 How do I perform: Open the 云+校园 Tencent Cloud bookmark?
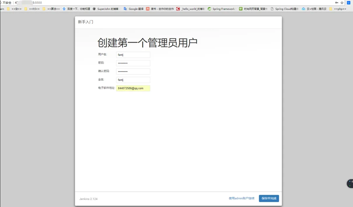(314, 9)
